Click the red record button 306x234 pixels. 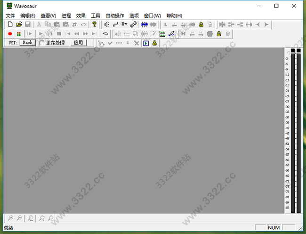[x=10, y=34]
